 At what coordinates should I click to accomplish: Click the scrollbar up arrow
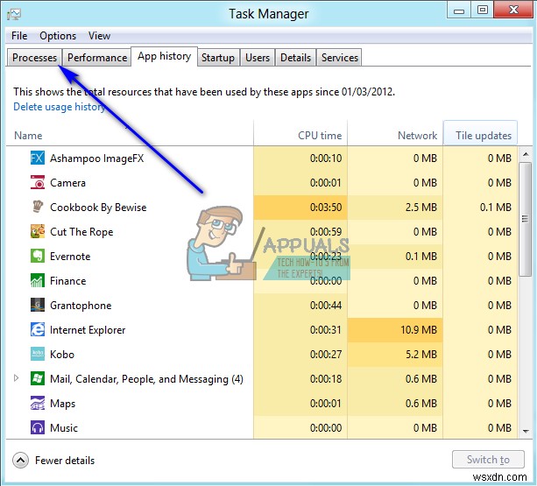pos(526,154)
